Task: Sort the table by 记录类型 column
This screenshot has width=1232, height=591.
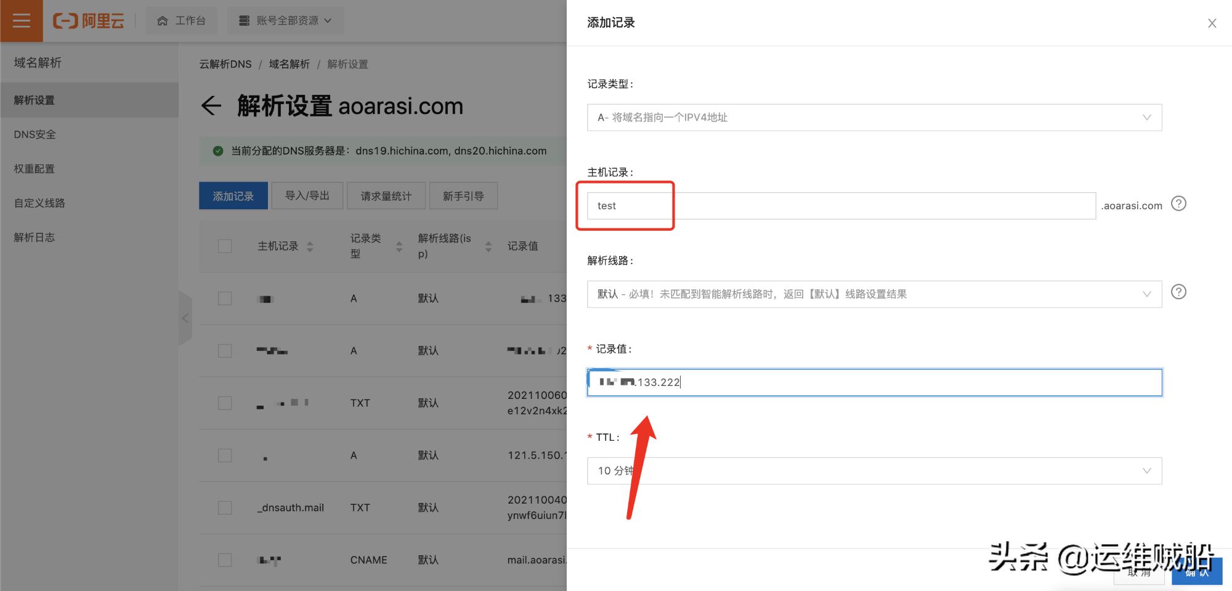Action: click(399, 246)
